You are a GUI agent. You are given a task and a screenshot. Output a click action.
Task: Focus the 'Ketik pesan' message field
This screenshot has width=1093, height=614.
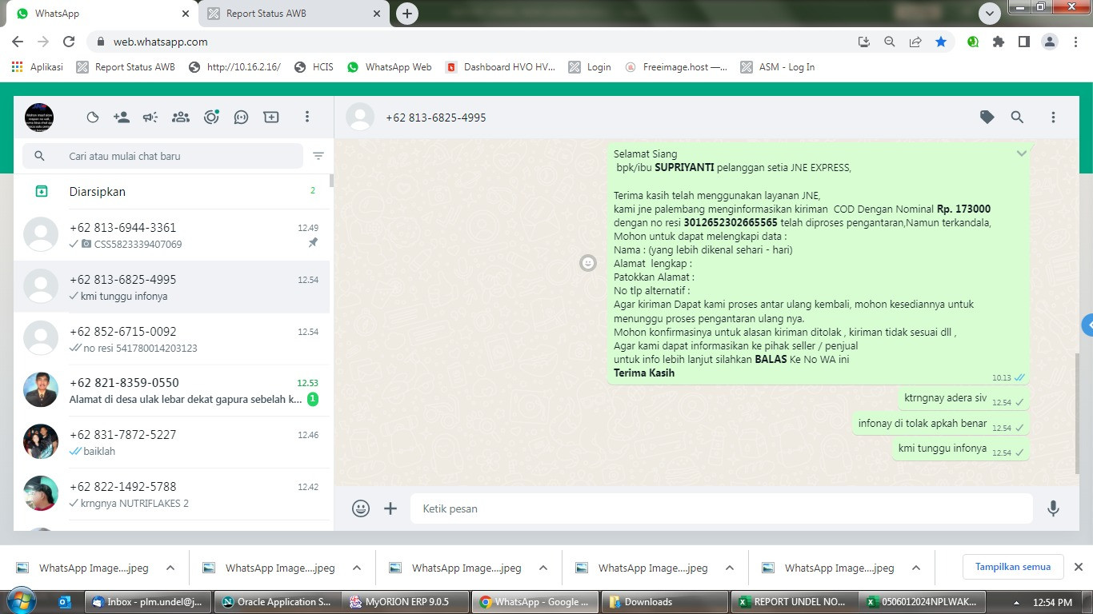point(722,508)
